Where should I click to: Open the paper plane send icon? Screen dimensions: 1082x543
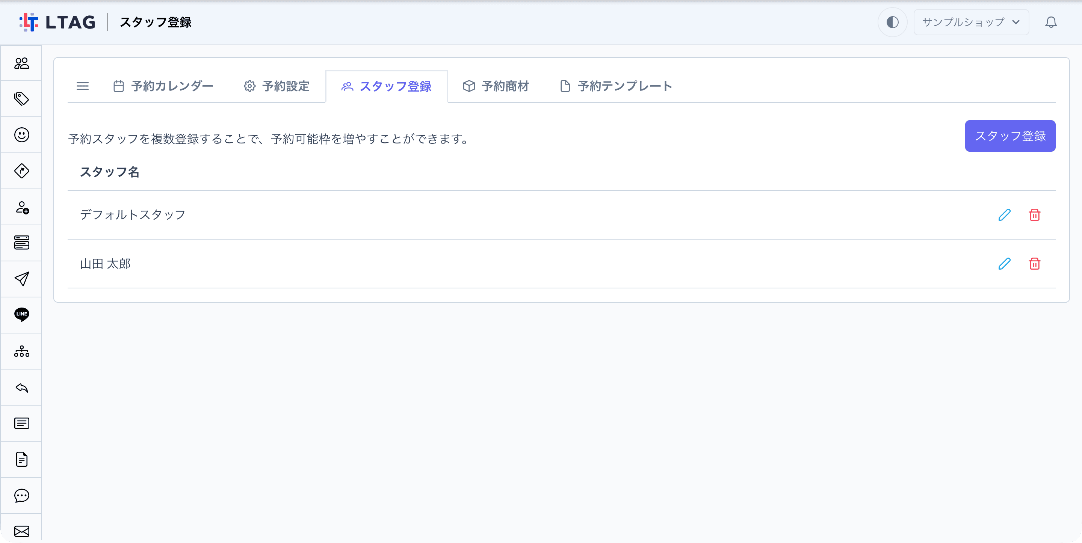pyautogui.click(x=21, y=279)
